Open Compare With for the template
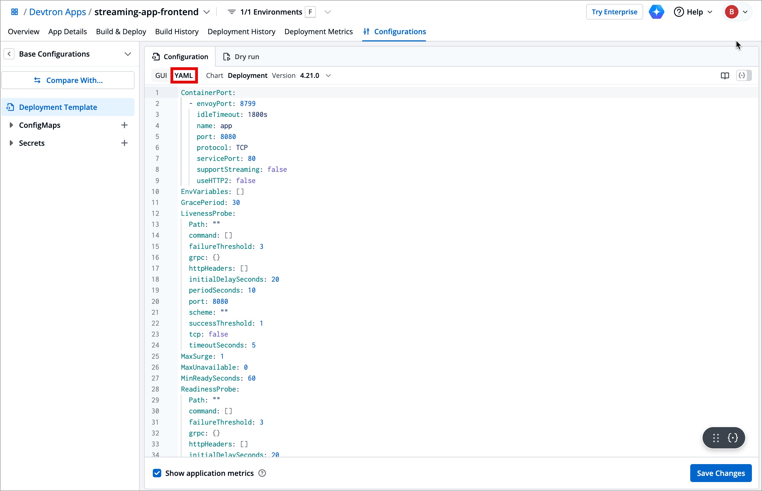The image size is (762, 491). [68, 80]
